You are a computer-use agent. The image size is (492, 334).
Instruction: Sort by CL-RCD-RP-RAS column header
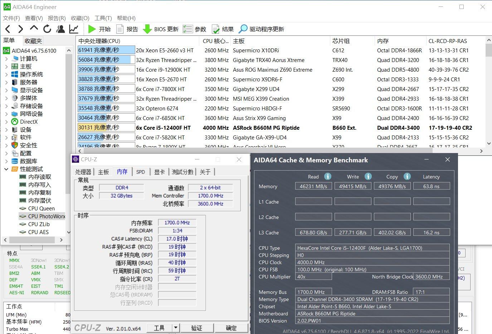tap(456, 41)
